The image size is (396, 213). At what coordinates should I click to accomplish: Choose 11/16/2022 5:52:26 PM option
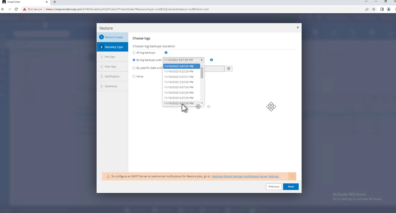182,82
